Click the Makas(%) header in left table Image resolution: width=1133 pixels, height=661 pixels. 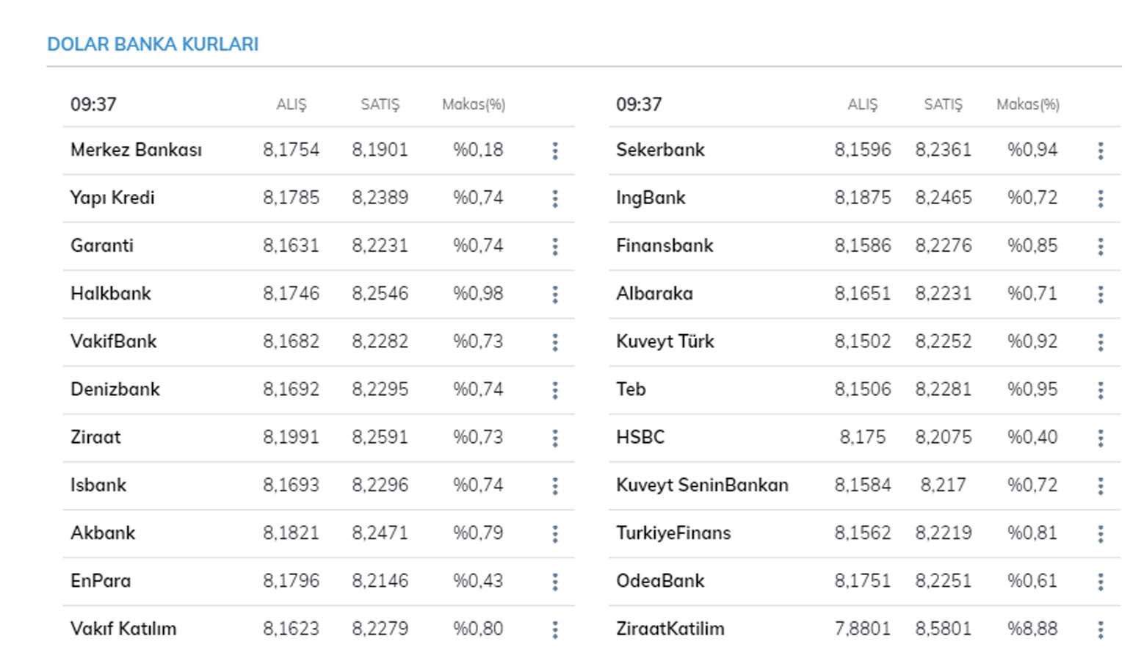tap(474, 104)
